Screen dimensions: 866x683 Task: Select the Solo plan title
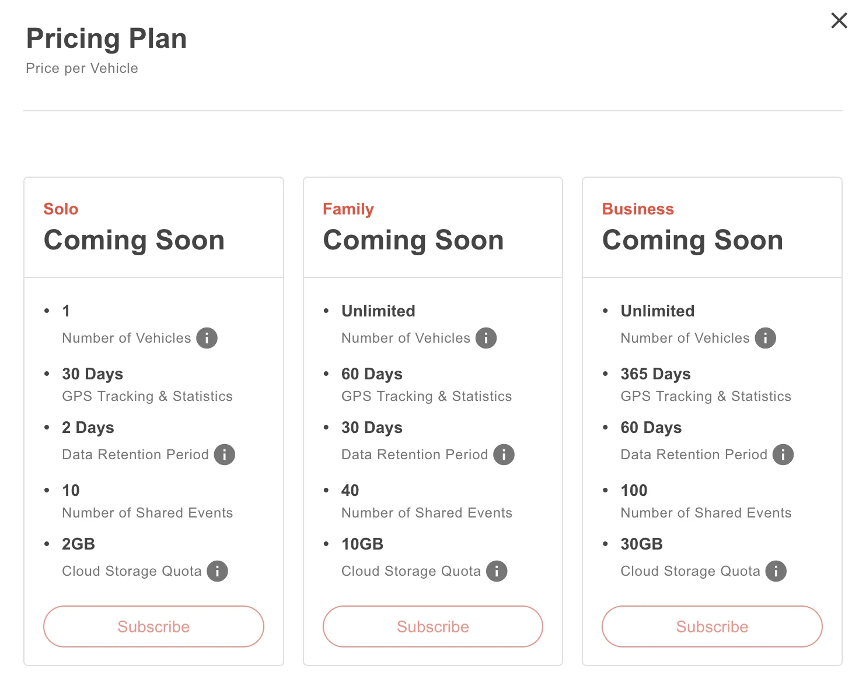(61, 209)
